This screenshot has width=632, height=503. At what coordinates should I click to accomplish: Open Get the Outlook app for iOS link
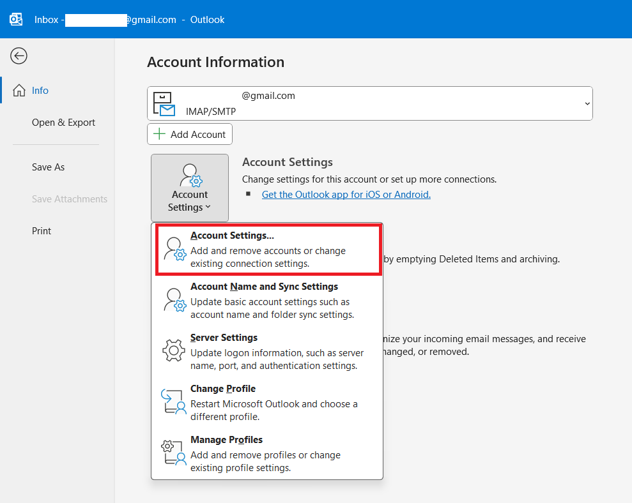[x=346, y=195]
